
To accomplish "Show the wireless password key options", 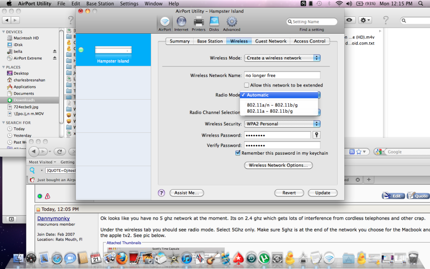I will [317, 135].
